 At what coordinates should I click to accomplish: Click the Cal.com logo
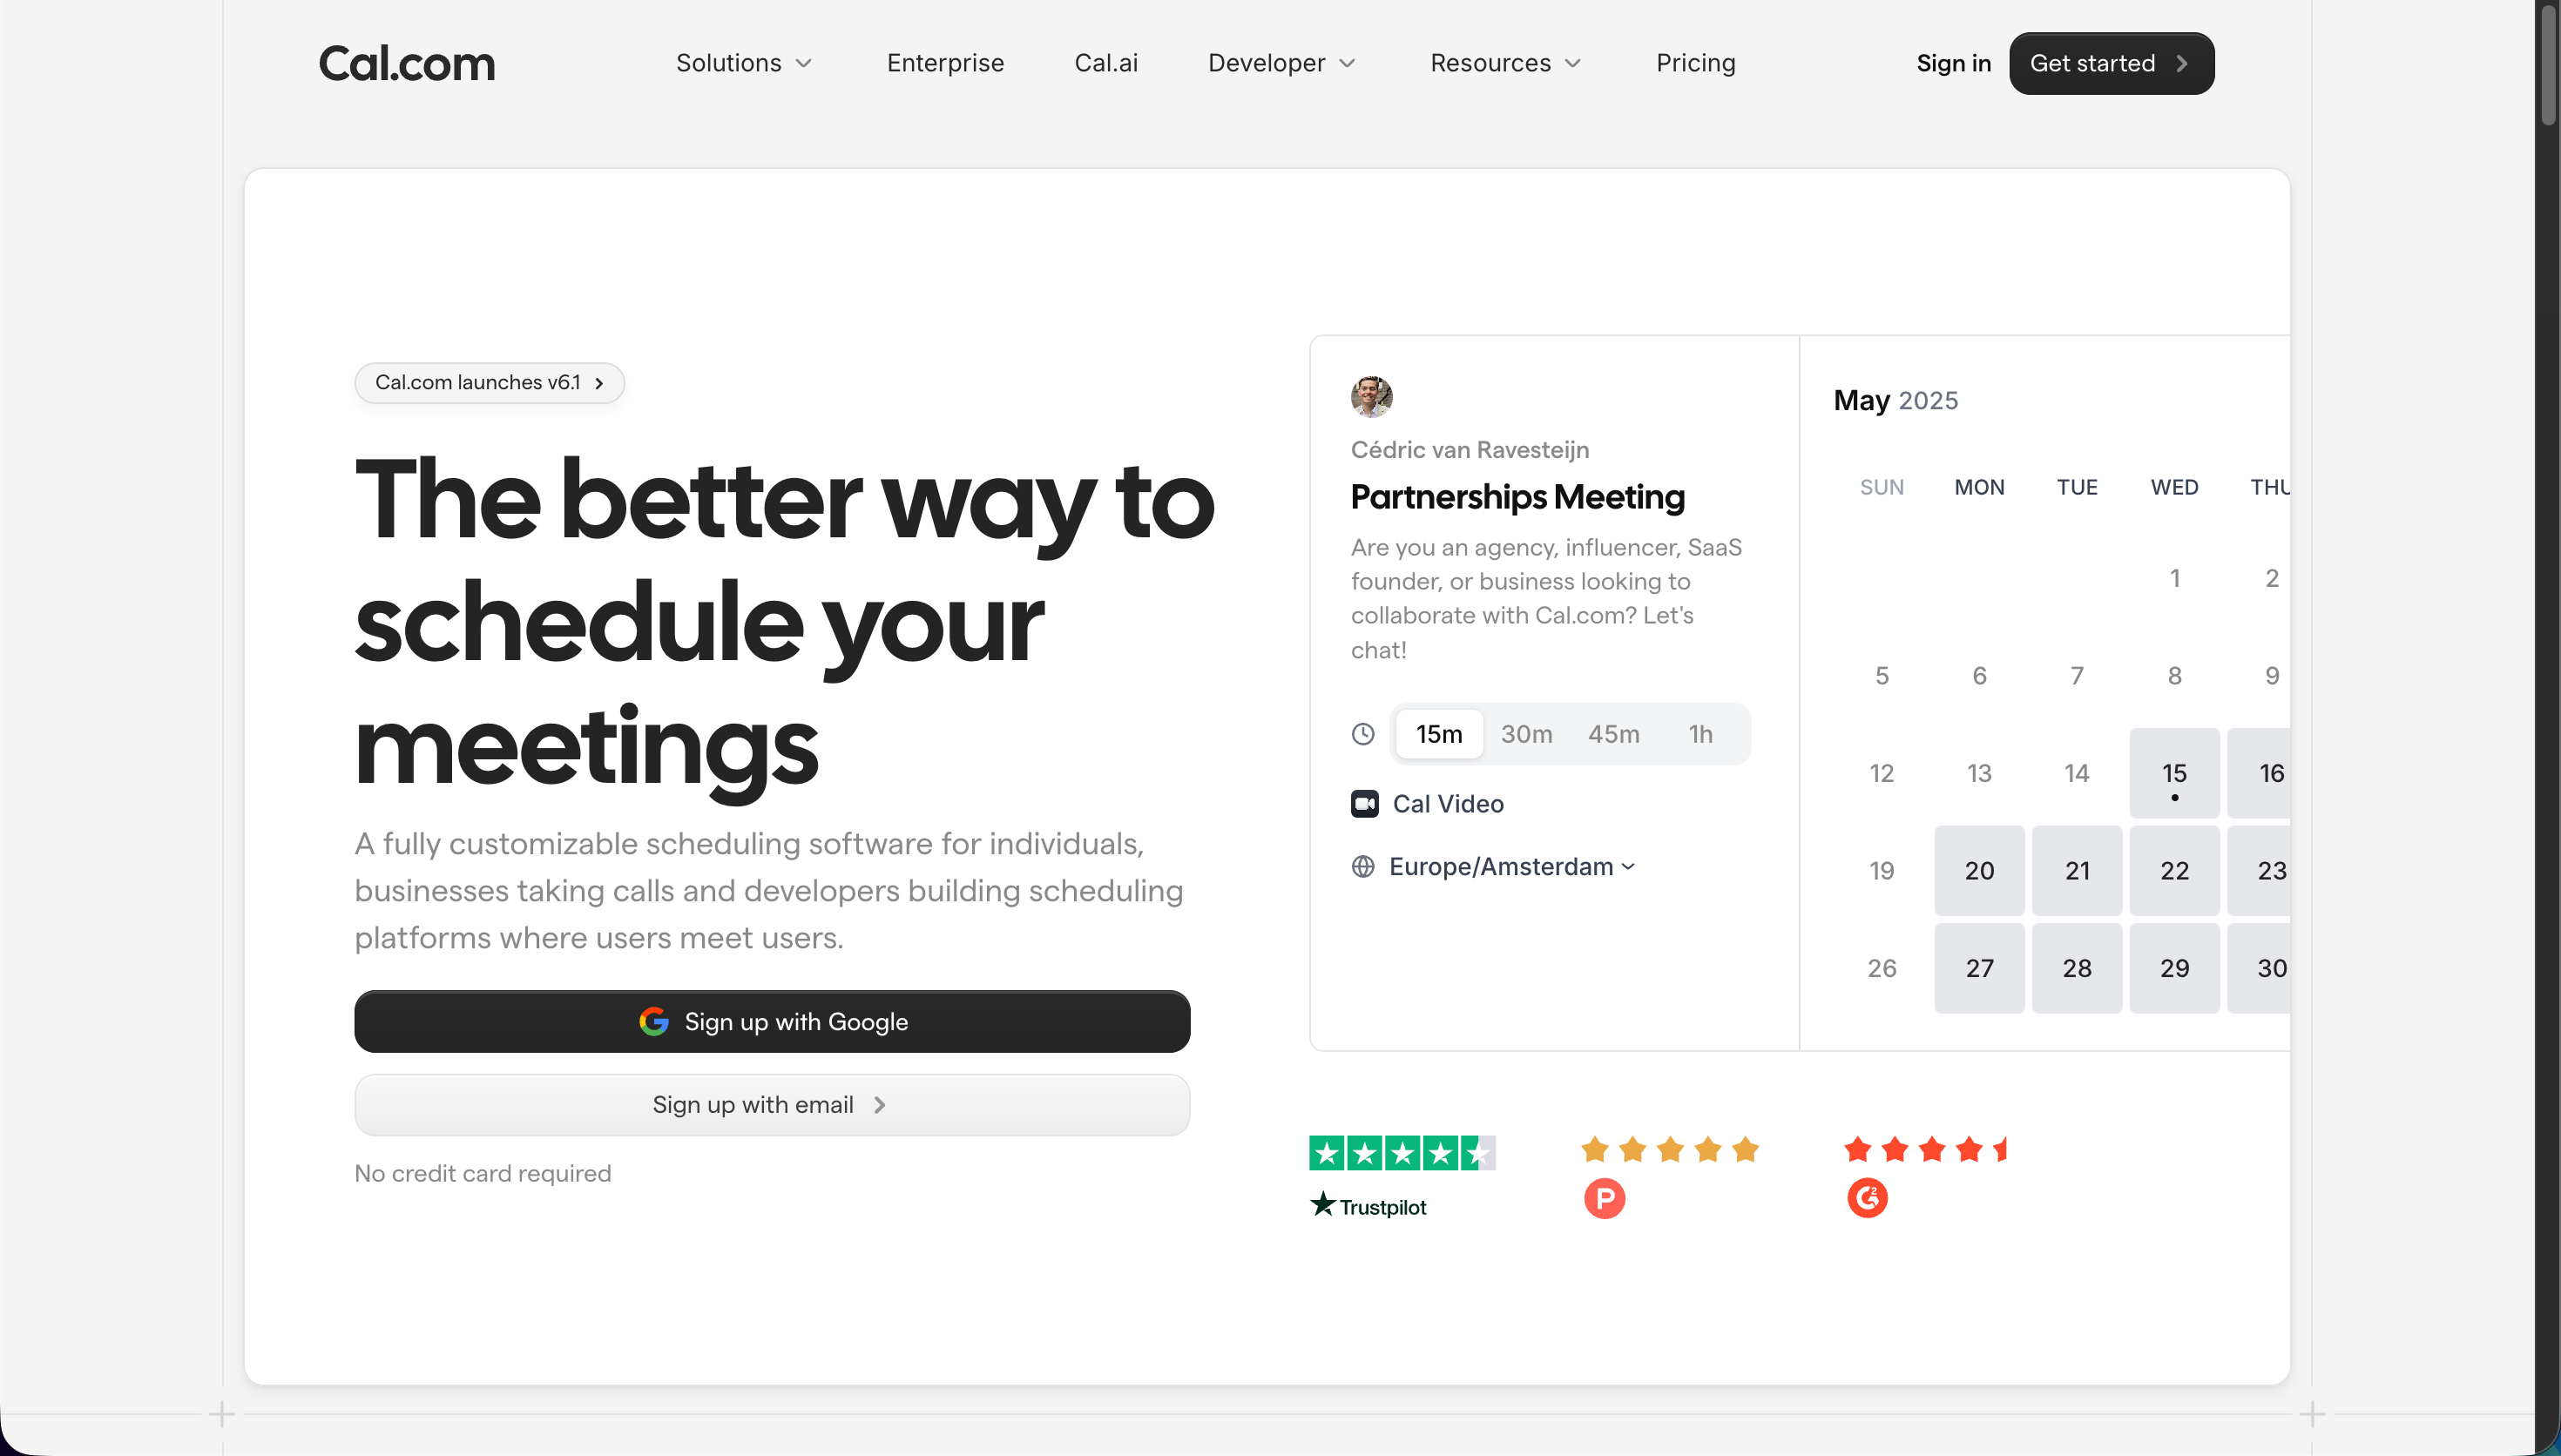(x=406, y=63)
